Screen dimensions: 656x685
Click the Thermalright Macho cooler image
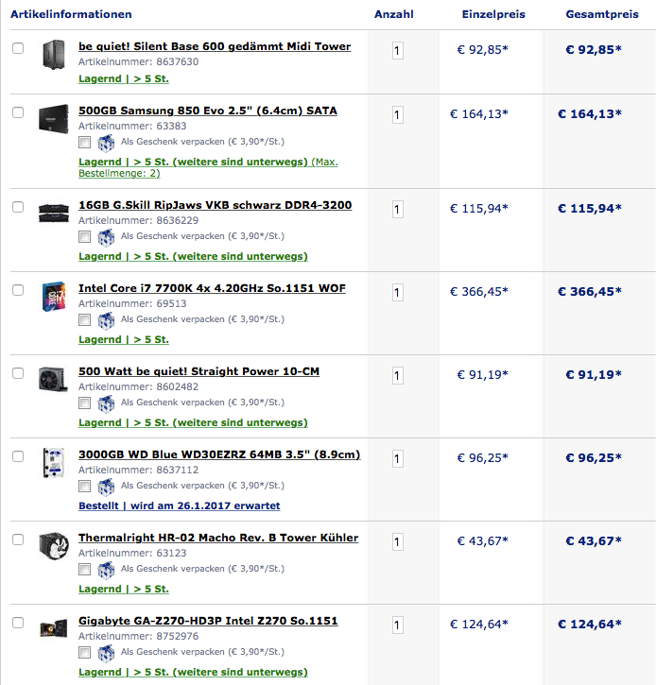point(52,547)
